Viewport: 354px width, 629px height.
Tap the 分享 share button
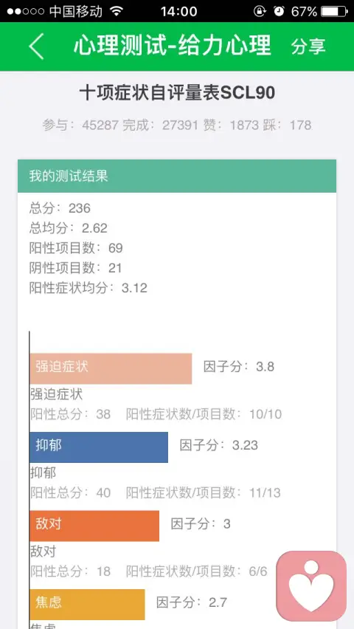(308, 47)
